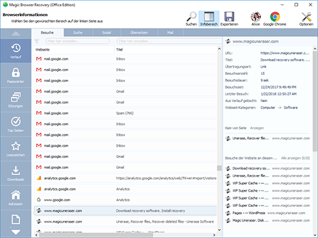Open the Lesezeichen bookmarks section
The height and width of the screenshot is (238, 318).
pyautogui.click(x=16, y=149)
